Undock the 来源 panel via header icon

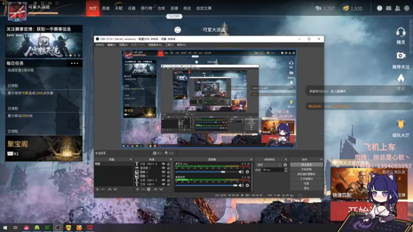click(x=171, y=159)
